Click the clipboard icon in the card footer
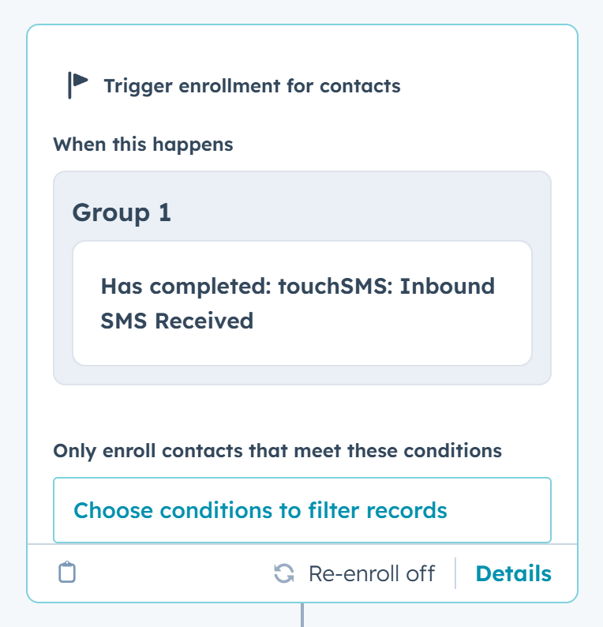The height and width of the screenshot is (627, 603). click(68, 573)
